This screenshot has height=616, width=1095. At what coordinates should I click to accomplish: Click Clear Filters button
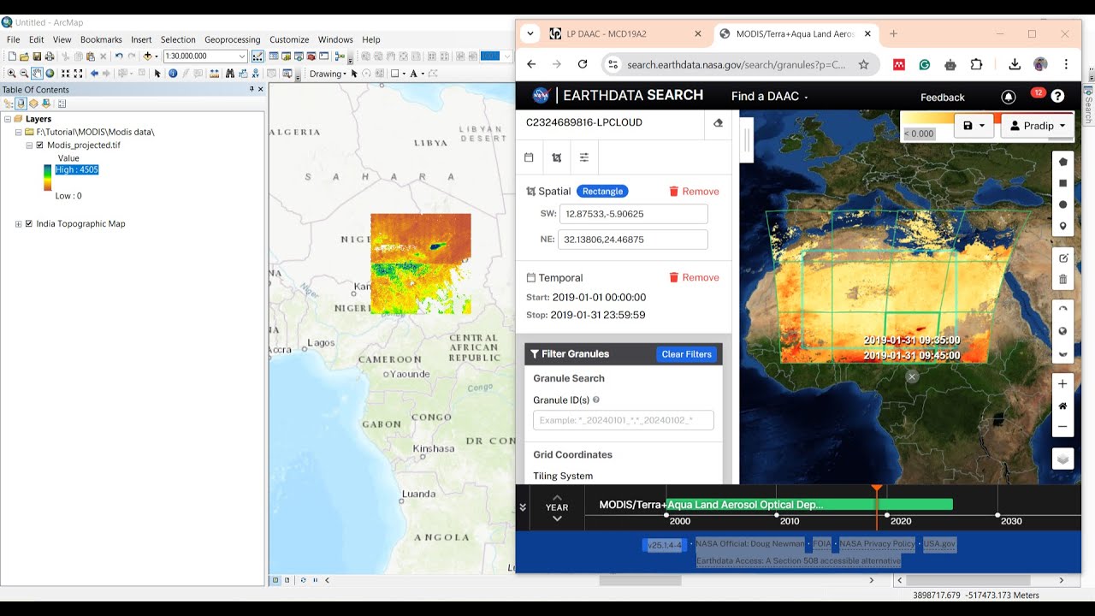[x=686, y=354]
